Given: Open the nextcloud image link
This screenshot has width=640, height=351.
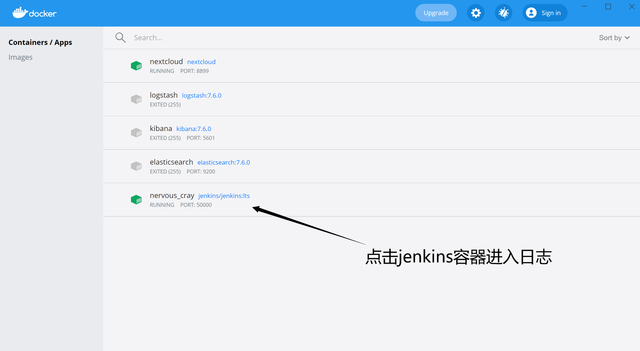Looking at the screenshot, I should 201,62.
